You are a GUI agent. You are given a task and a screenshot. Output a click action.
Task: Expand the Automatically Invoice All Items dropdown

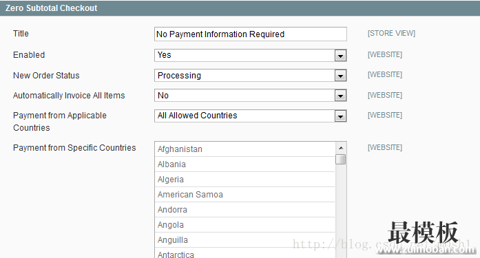(x=340, y=96)
